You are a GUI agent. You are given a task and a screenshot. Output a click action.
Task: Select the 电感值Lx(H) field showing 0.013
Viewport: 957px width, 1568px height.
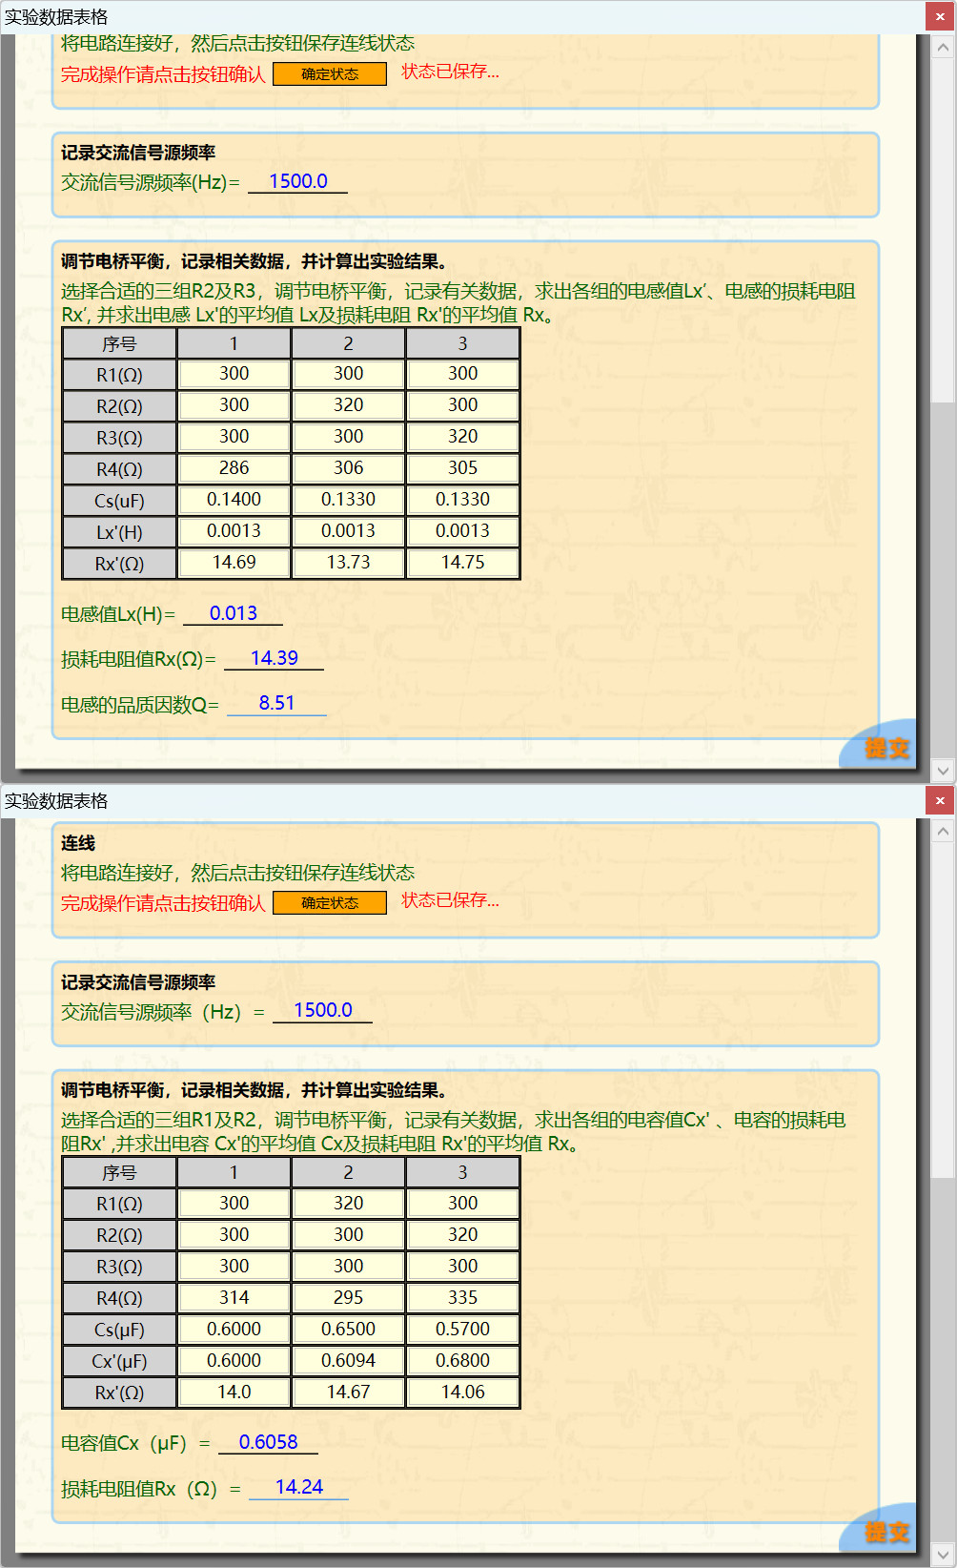tap(234, 613)
